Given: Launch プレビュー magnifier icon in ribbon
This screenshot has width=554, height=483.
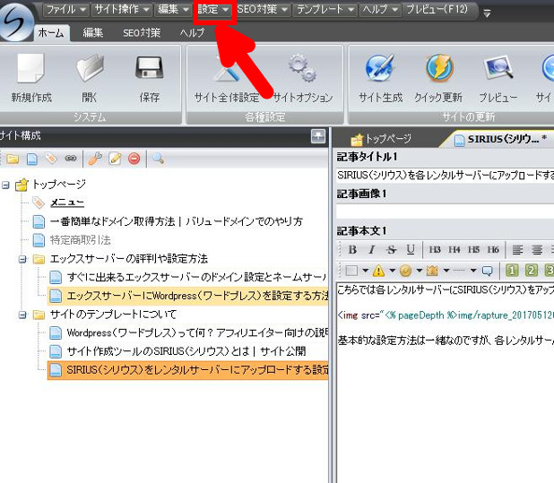Looking at the screenshot, I should [498, 67].
